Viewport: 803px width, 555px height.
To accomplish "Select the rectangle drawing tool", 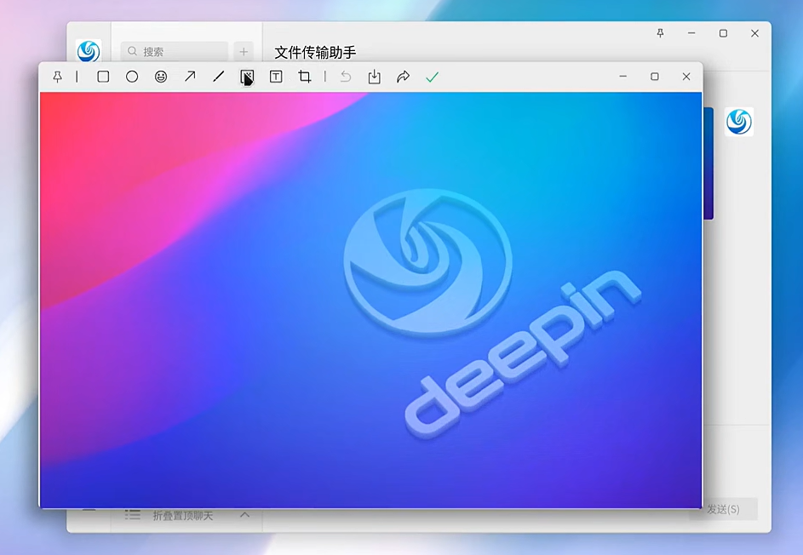I will coord(103,77).
